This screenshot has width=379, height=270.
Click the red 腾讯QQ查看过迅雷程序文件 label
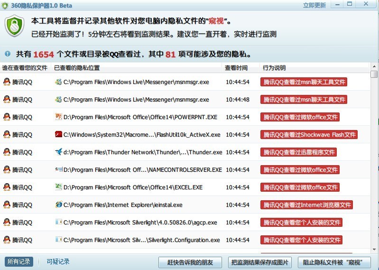298,152
